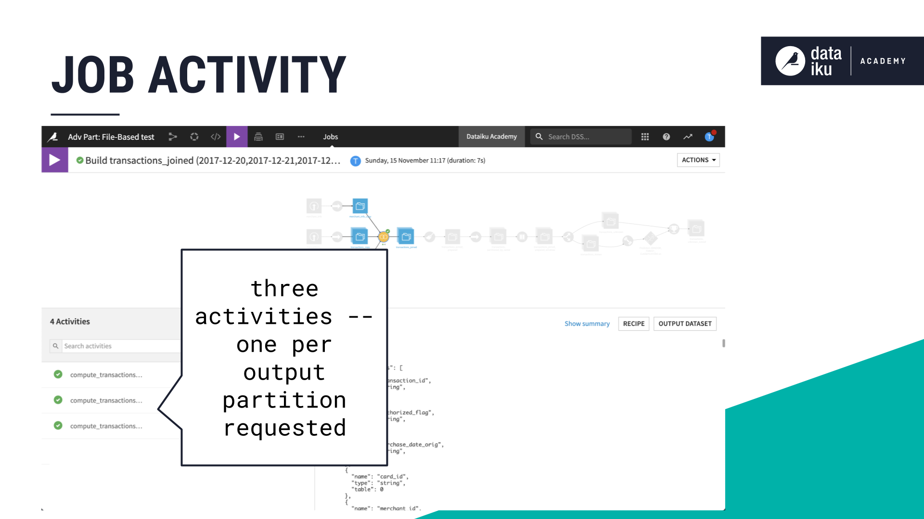The image size is (924, 519).
Task: Expand the compute_transactions first activity
Action: [x=105, y=374]
